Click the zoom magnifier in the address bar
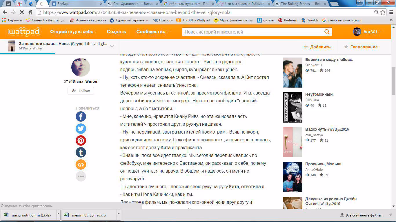The width and height of the screenshot is (396, 222). click(376, 12)
